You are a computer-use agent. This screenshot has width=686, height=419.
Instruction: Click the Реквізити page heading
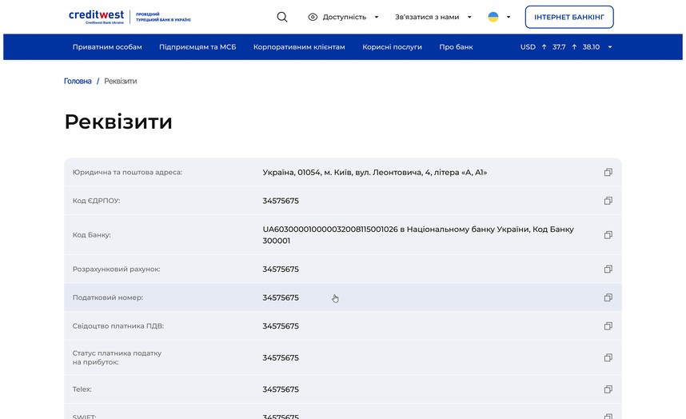[x=118, y=122]
